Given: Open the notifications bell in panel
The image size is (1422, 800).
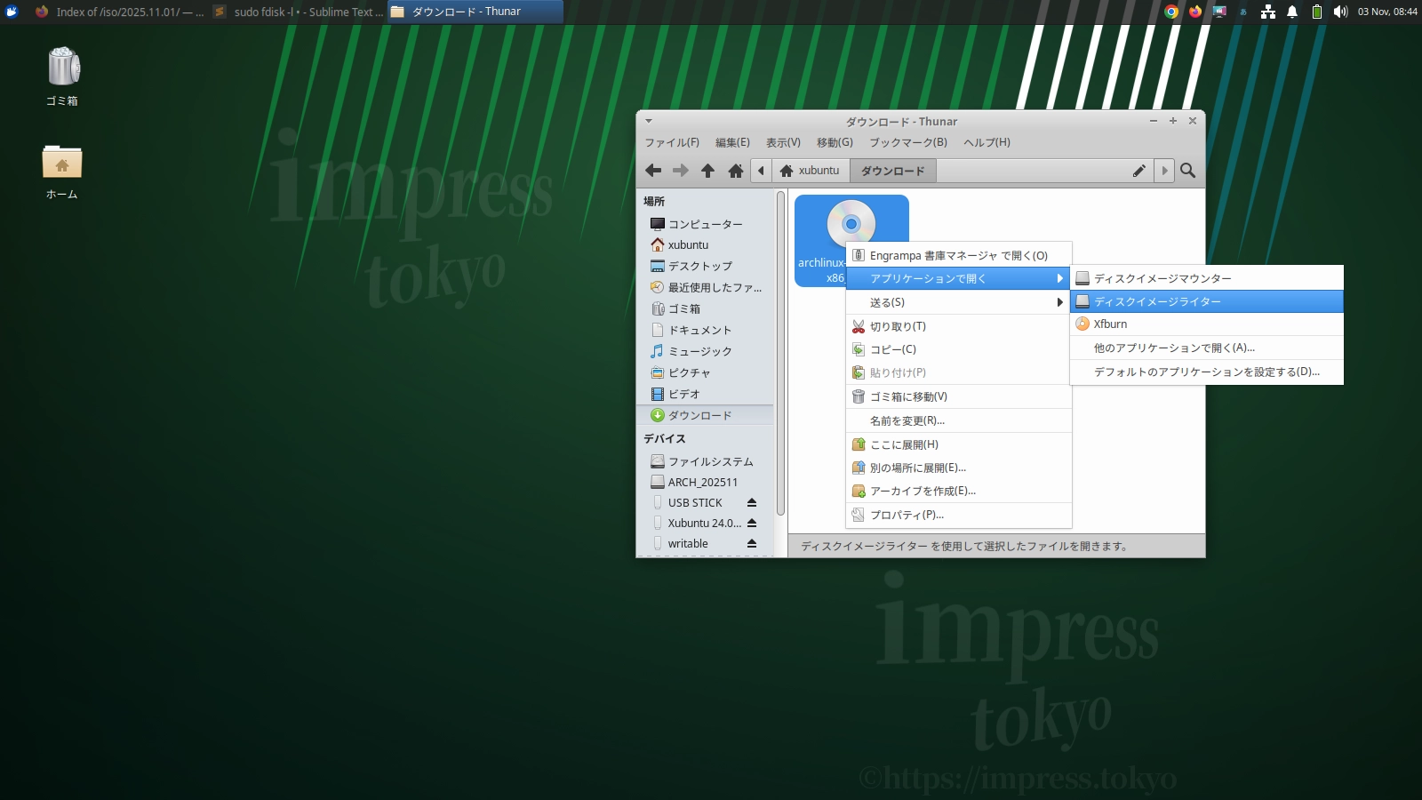Looking at the screenshot, I should [x=1292, y=12].
